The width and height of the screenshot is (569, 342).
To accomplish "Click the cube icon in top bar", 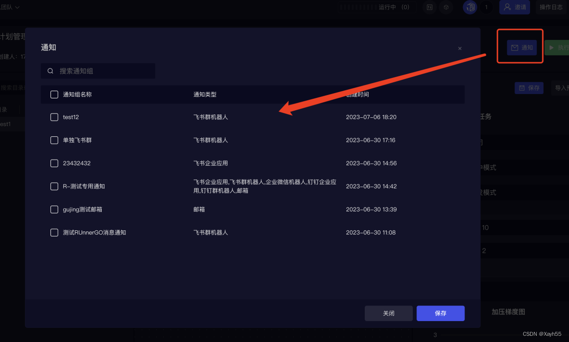I will click(x=446, y=7).
